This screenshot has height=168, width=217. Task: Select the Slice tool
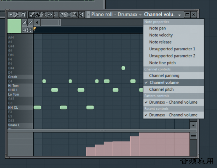[63, 15]
